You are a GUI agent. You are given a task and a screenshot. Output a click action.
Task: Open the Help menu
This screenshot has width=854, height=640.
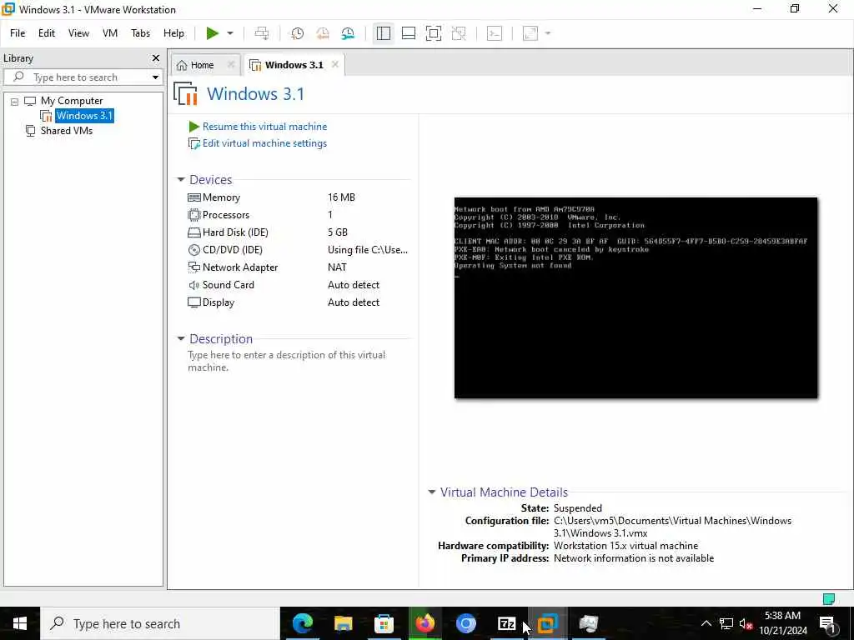173,33
